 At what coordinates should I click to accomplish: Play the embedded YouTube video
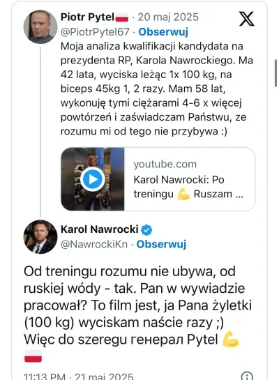(x=93, y=179)
